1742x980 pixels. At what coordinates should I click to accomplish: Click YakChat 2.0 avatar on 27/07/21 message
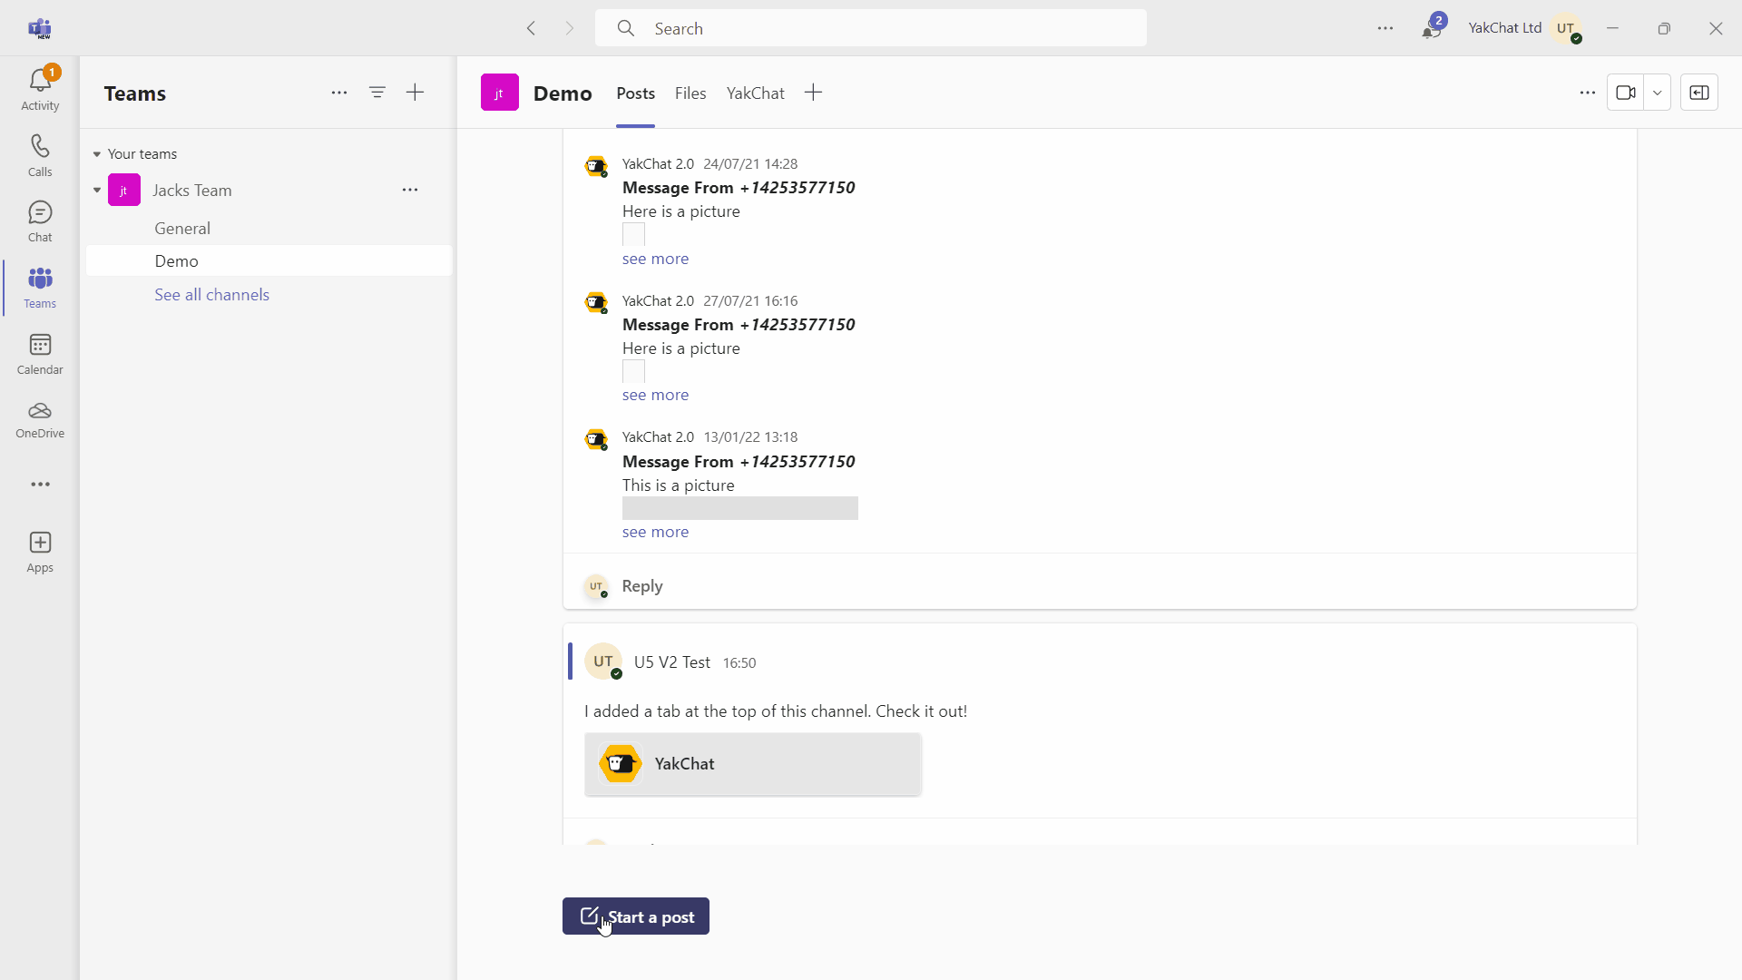tap(596, 303)
